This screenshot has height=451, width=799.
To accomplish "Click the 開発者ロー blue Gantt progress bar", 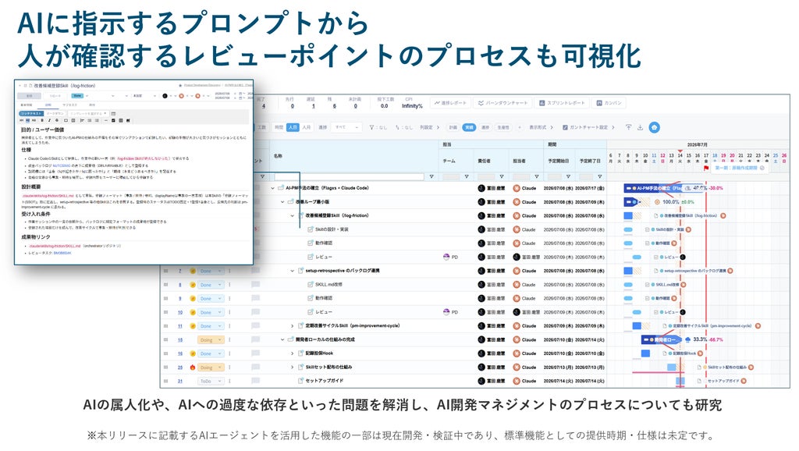I will 661,339.
